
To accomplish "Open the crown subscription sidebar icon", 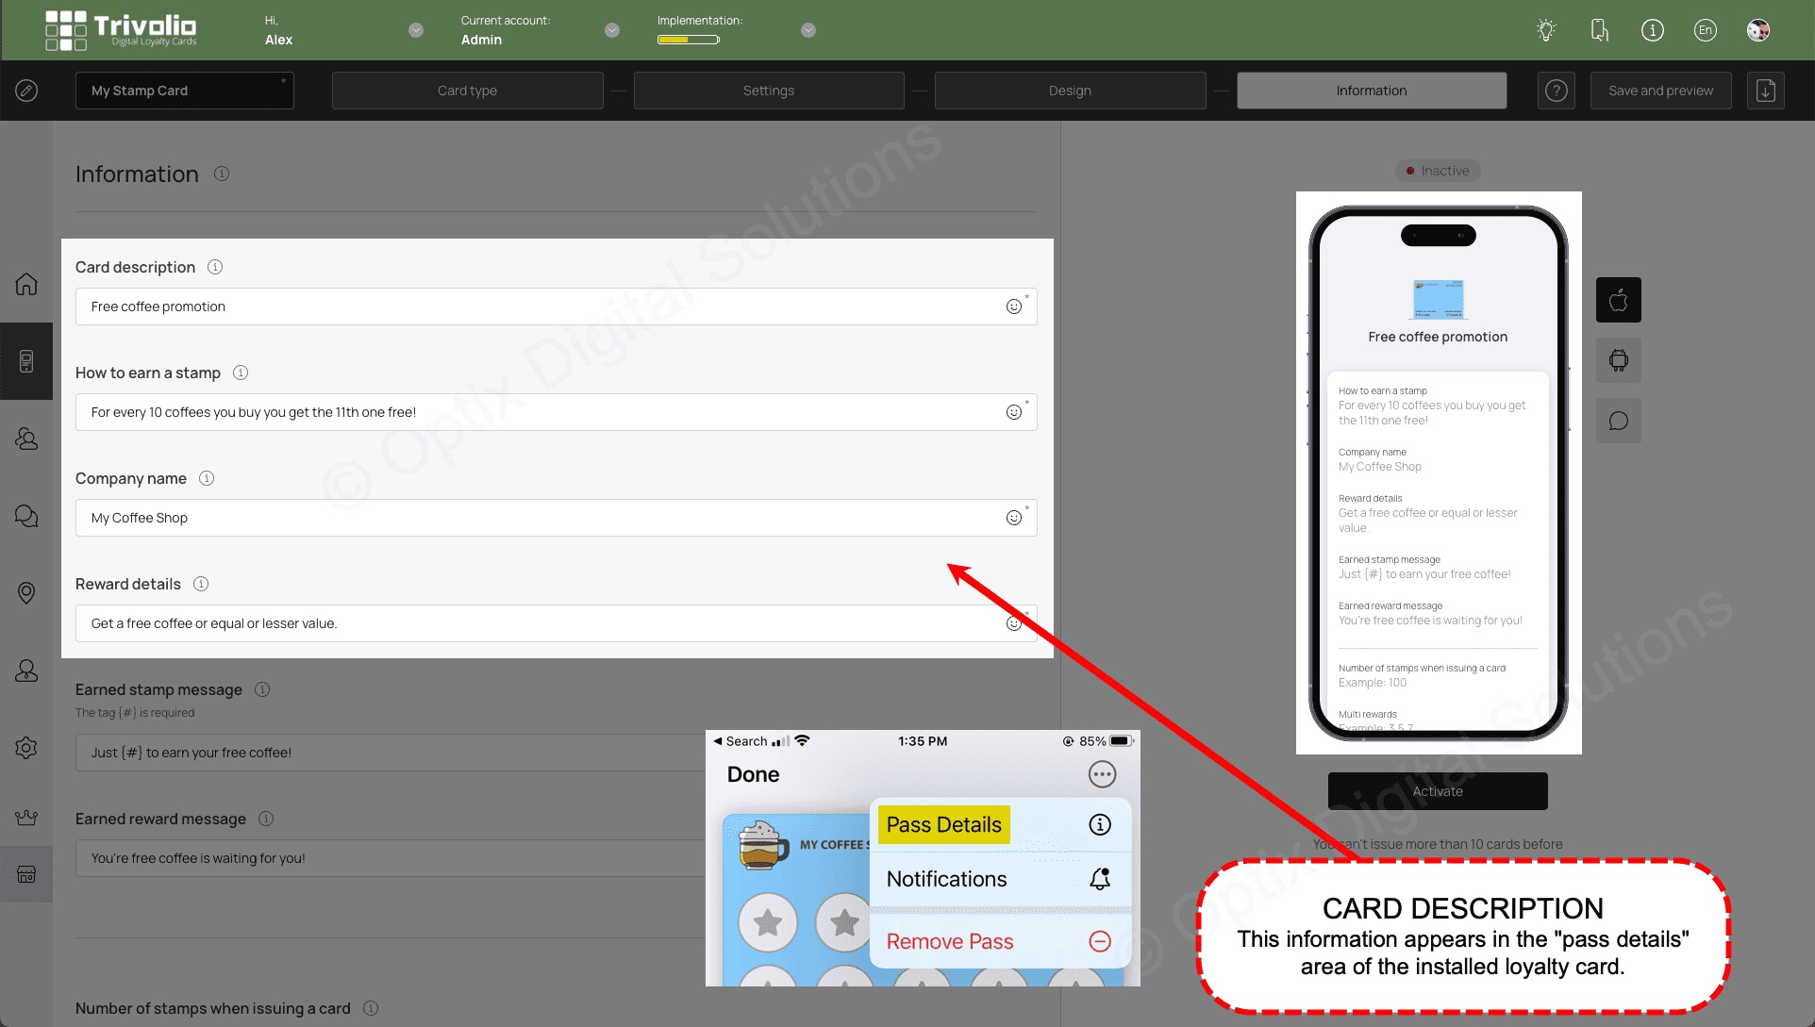I will [26, 818].
